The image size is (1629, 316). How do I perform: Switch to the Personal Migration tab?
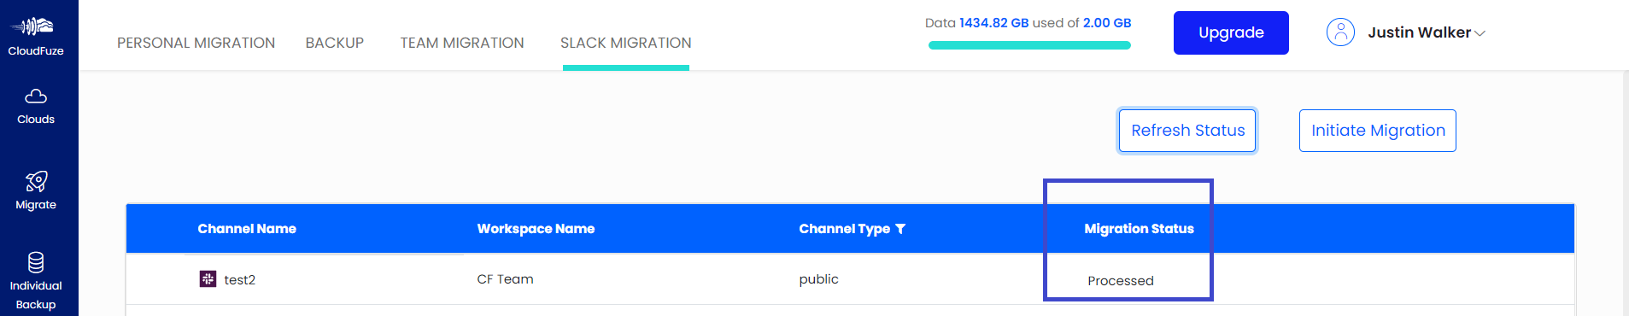pos(196,43)
